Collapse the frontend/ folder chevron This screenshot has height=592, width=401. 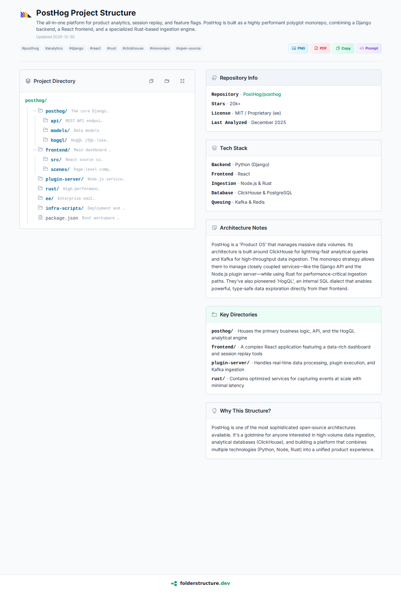[x=35, y=150]
